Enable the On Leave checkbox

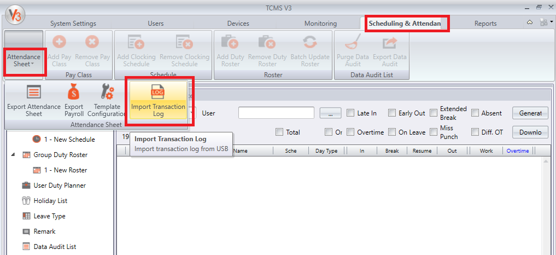coord(392,132)
